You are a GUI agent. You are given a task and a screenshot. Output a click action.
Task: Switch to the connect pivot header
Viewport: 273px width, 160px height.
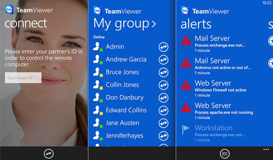pos(26,23)
